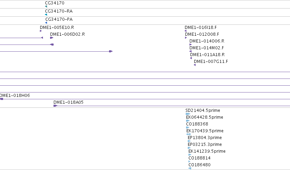Click the DME1-018A05 clone label
Viewport: 290px width, 170px height.
(68, 102)
